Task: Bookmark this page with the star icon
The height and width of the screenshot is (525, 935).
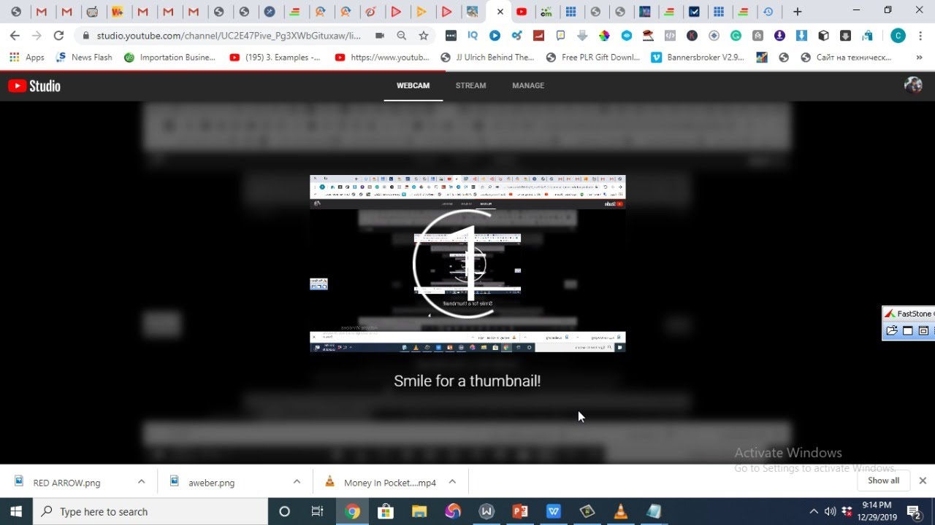Action: coord(424,35)
